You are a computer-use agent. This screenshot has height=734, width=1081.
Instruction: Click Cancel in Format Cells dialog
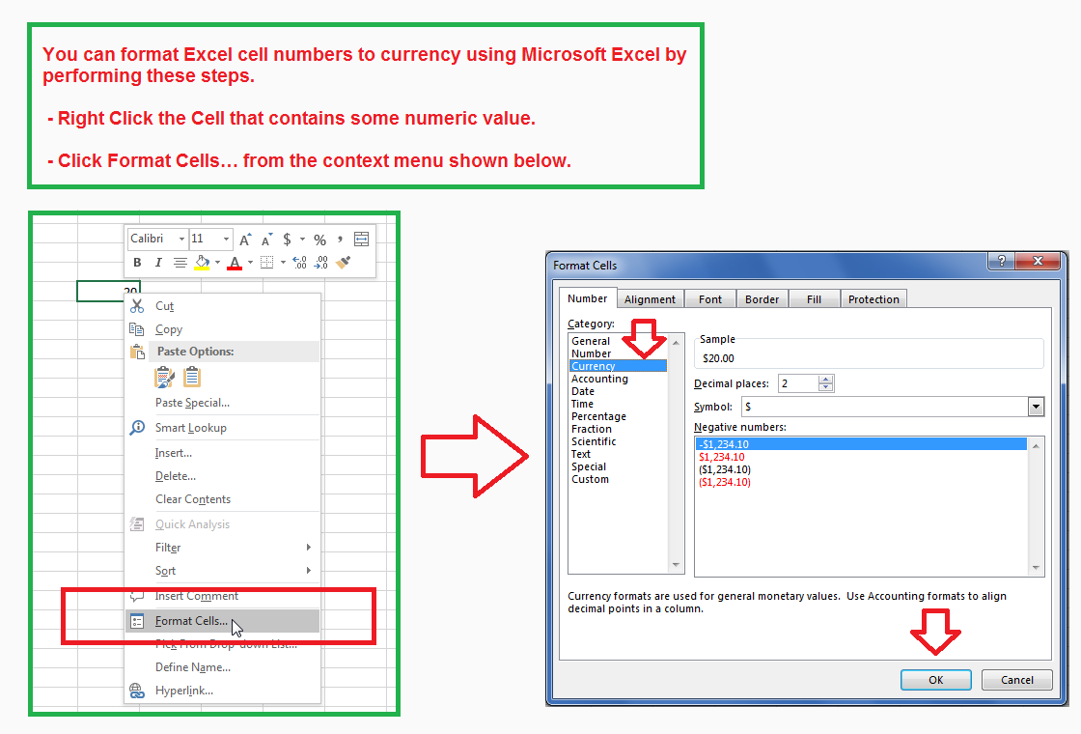[1017, 680]
